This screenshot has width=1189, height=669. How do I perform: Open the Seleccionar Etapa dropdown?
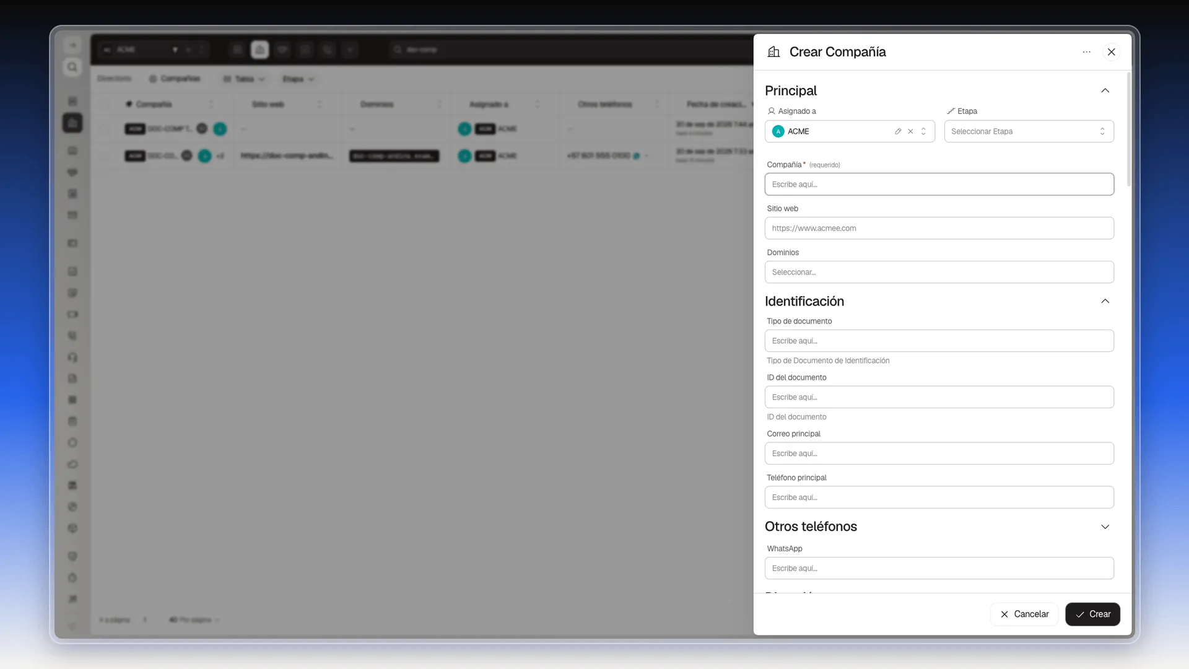click(1029, 131)
